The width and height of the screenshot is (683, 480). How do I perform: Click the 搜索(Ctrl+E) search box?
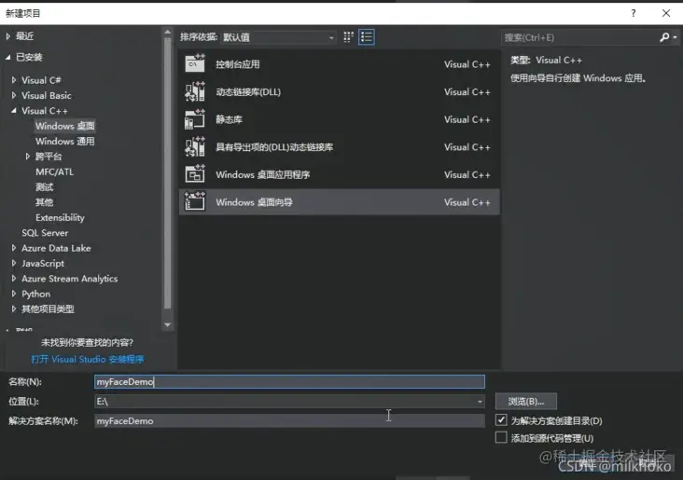tap(579, 37)
